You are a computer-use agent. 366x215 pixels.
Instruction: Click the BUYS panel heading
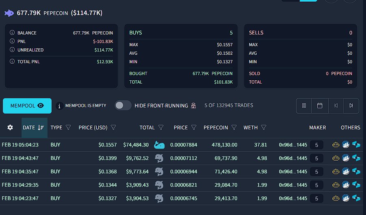pos(136,32)
